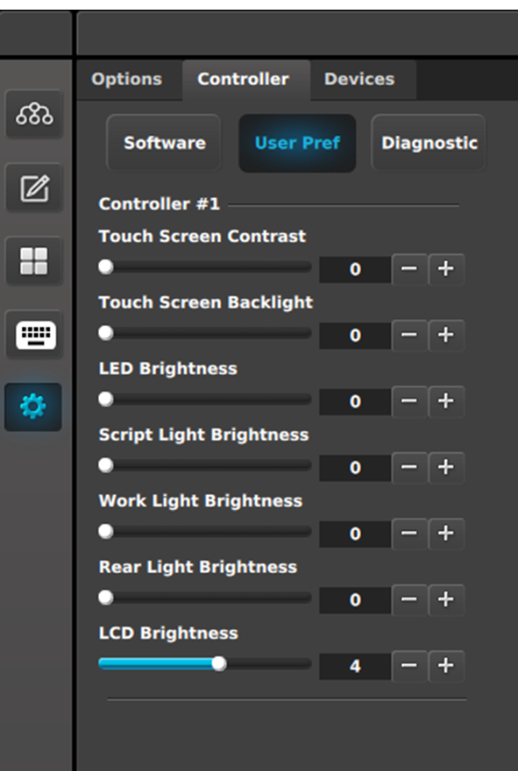Decrease LCD Brightness with minus button
The image size is (518, 771).
click(x=409, y=666)
